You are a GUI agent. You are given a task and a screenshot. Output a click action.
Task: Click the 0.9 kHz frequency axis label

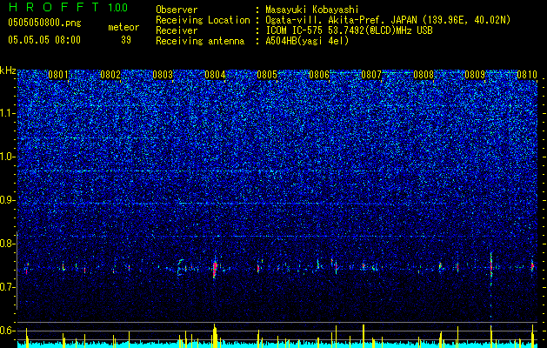(8, 200)
